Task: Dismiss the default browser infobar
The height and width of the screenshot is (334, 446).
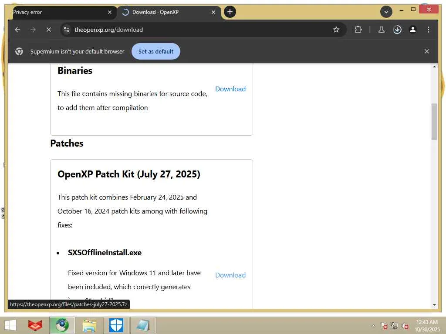Action: pyautogui.click(x=427, y=51)
